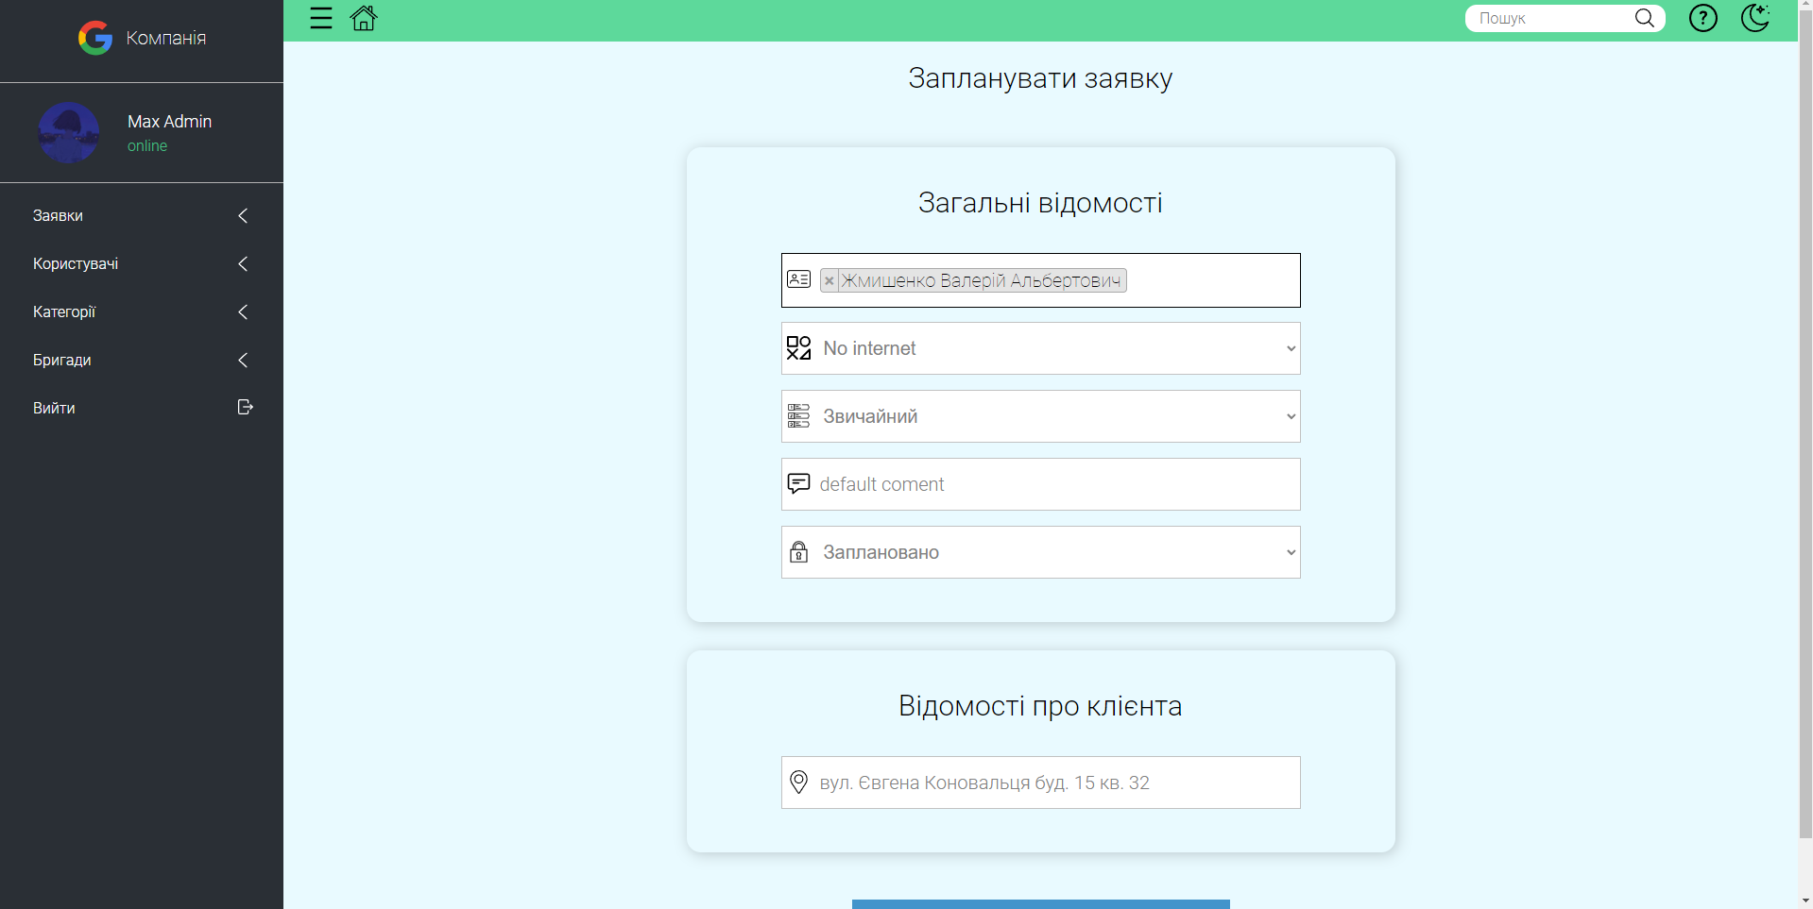1813x909 pixels.
Task: Open the Заплановано status dropdown
Action: 1039,552
